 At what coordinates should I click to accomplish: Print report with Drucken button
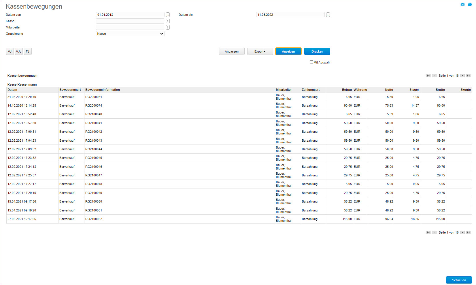(317, 51)
